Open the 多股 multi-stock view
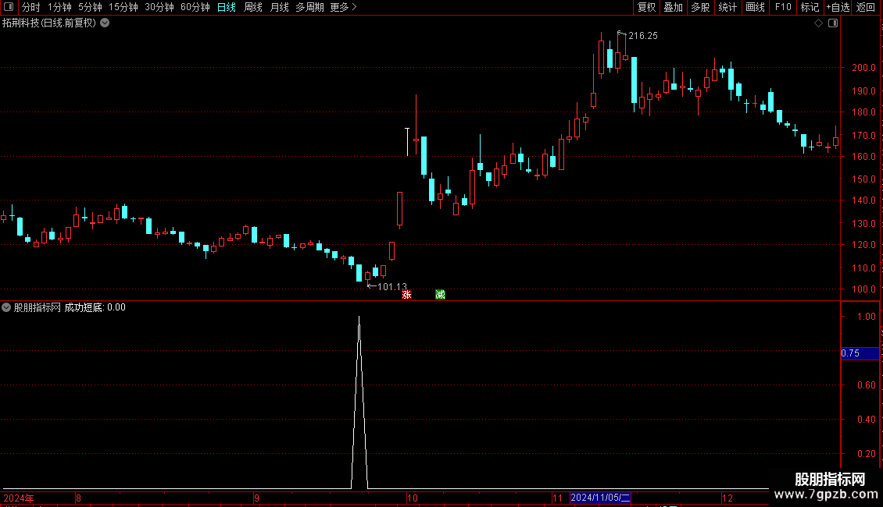 point(700,7)
